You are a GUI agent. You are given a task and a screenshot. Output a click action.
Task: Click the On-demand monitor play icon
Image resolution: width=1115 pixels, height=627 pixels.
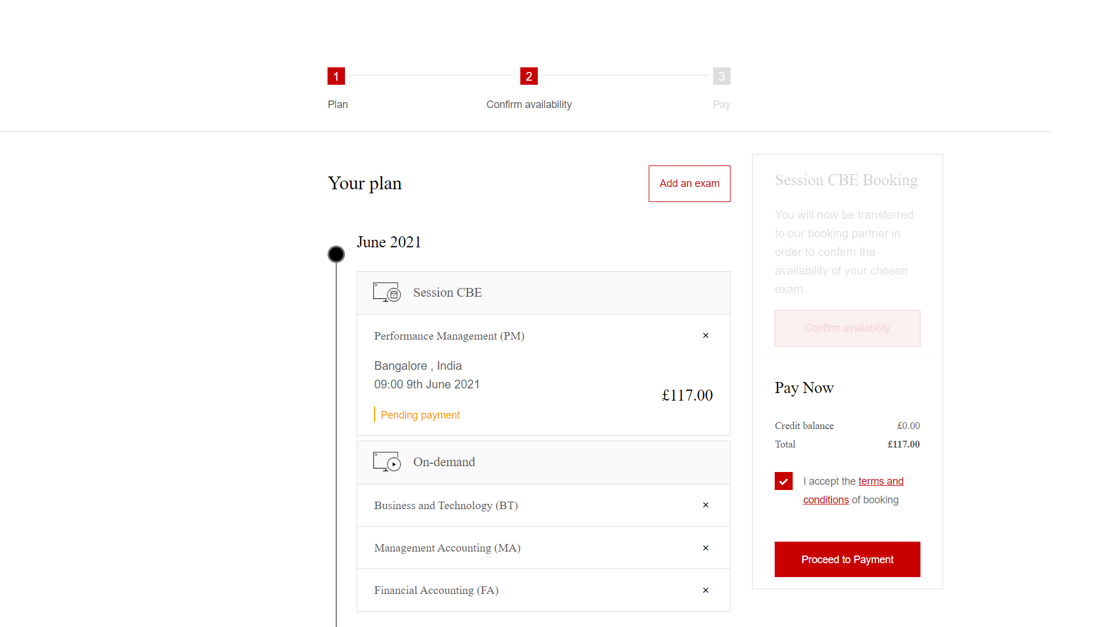click(387, 462)
